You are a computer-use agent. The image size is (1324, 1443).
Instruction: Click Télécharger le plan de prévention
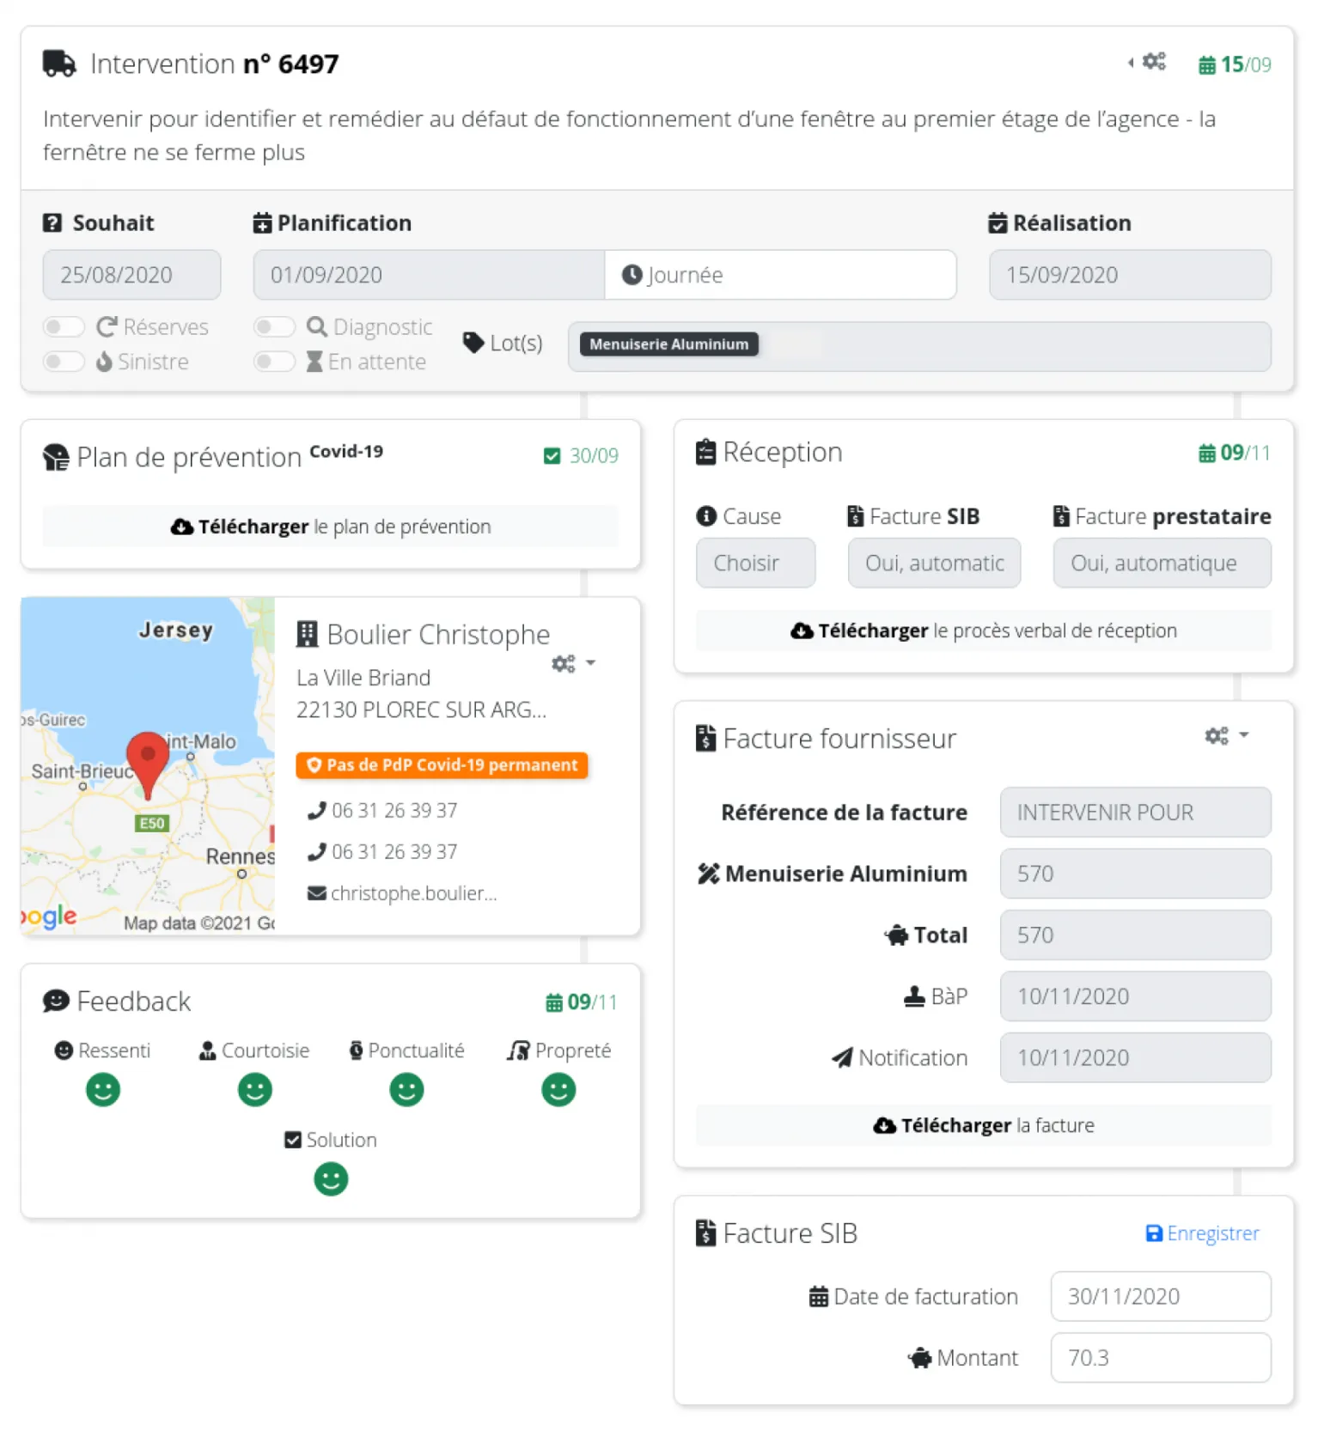click(330, 527)
